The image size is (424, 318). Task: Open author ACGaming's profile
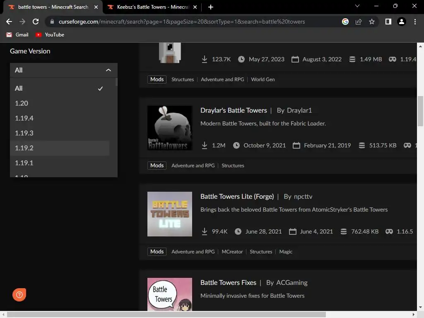[x=292, y=282]
